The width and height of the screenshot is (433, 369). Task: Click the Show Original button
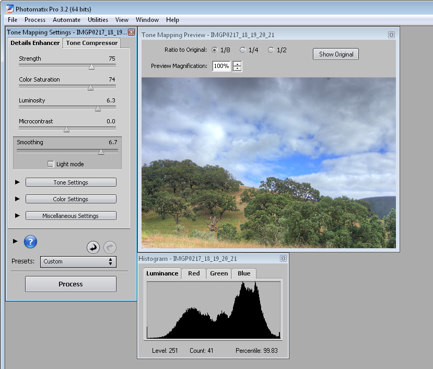[336, 54]
